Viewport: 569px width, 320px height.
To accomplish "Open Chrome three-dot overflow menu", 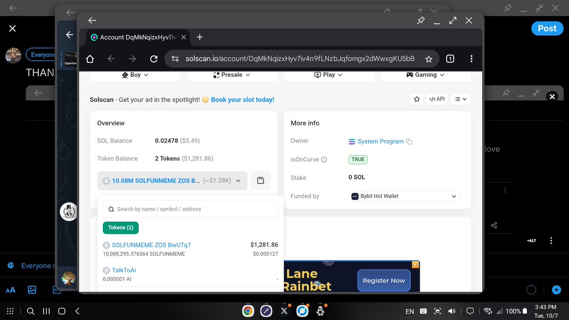I will point(471,59).
